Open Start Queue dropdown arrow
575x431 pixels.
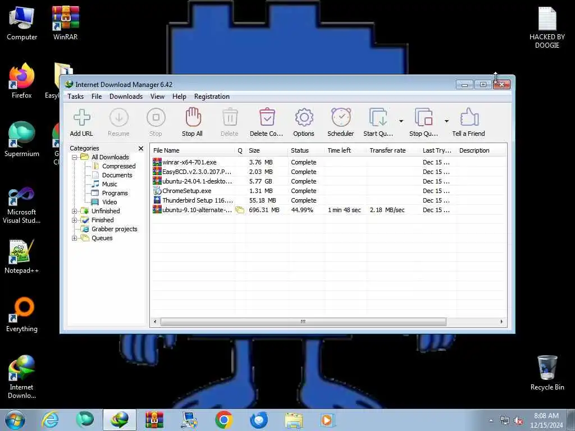tap(401, 121)
